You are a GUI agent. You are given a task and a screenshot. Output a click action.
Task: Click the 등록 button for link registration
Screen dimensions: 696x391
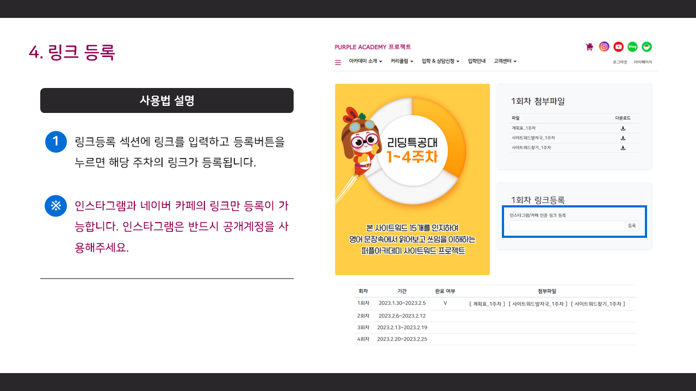point(632,225)
